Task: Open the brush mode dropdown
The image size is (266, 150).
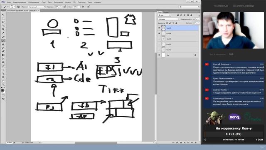Action: click(x=37, y=7)
